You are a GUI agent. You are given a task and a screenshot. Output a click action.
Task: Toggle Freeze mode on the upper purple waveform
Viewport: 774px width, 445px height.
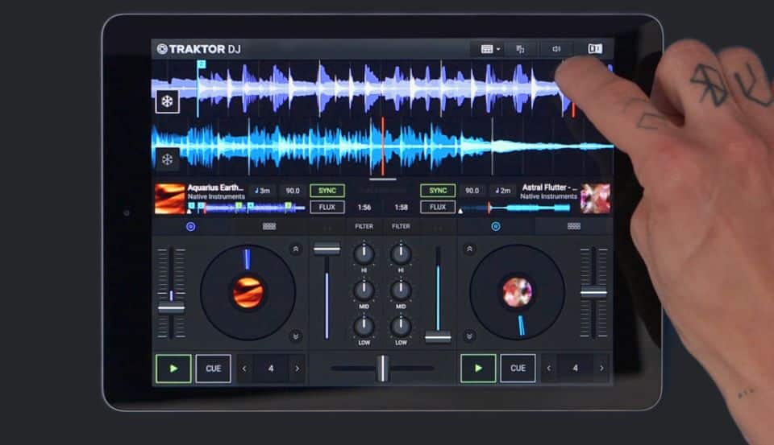[x=168, y=101]
